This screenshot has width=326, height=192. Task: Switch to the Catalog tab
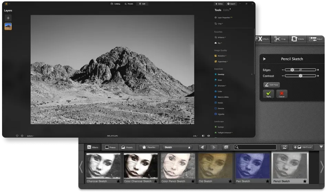pyautogui.click(x=116, y=4)
